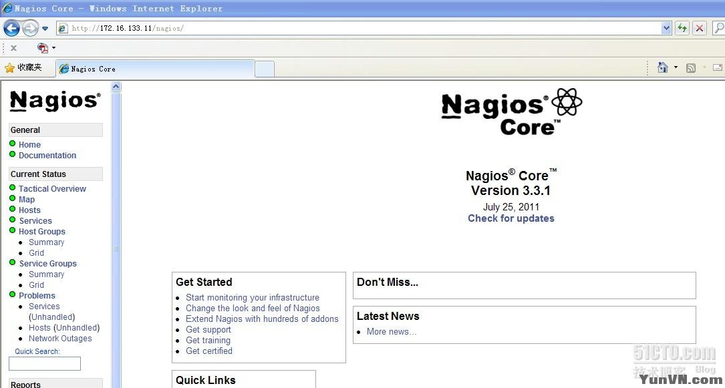725x388 pixels.
Task: Stop loading with the red X icon
Action: click(700, 28)
